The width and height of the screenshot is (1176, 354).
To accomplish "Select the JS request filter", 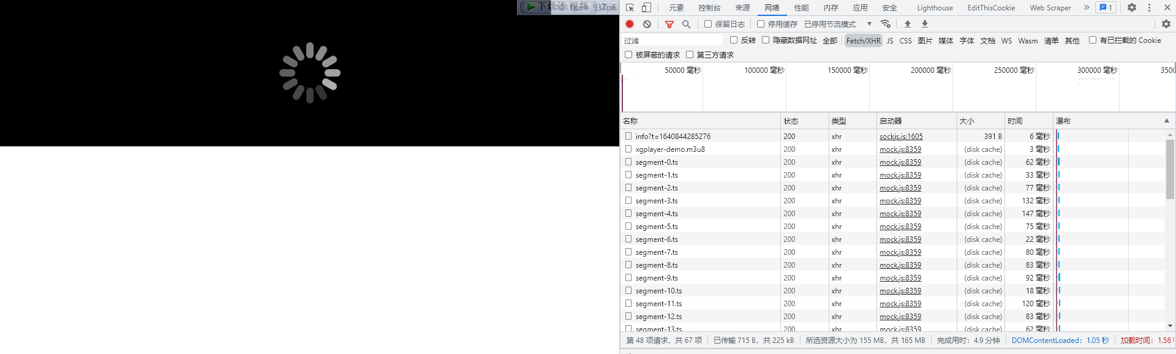I will coord(890,40).
